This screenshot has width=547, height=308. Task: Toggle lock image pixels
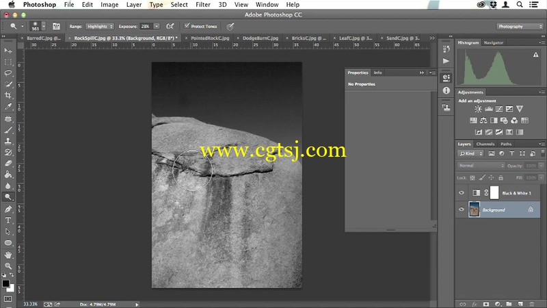tap(482, 178)
